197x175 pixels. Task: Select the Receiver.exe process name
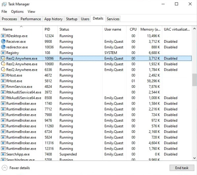point(16,41)
